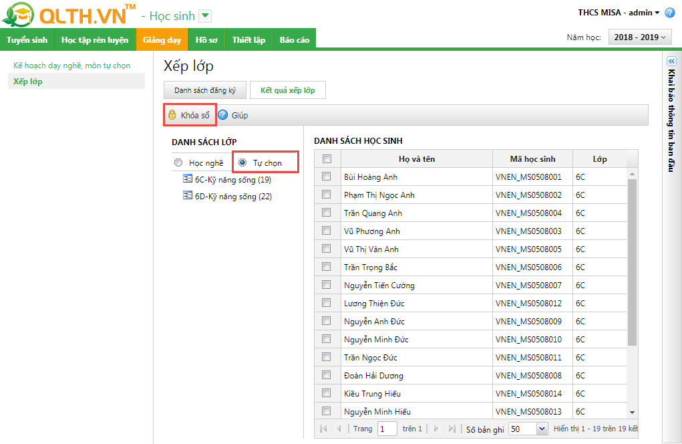Switch to the Báo cáo menu tab
682x444 pixels.
click(295, 40)
